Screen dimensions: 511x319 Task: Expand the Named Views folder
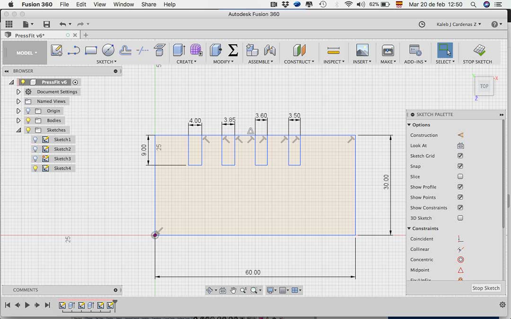pyautogui.click(x=18, y=102)
